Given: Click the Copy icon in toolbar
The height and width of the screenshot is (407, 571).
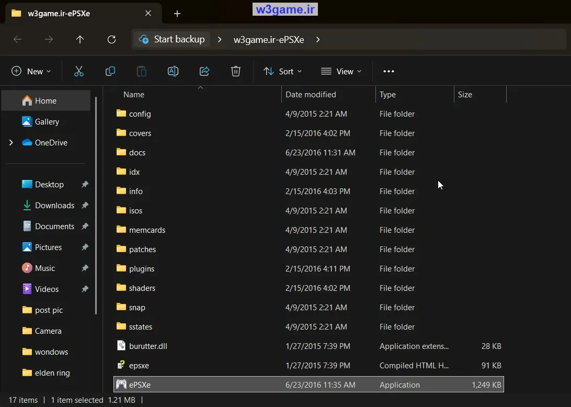Looking at the screenshot, I should (x=110, y=71).
